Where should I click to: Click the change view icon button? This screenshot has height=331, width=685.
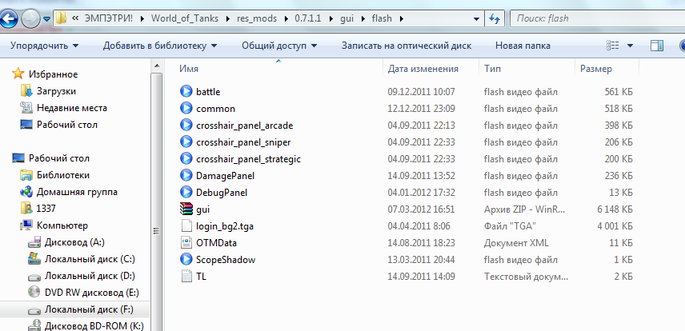pyautogui.click(x=612, y=46)
